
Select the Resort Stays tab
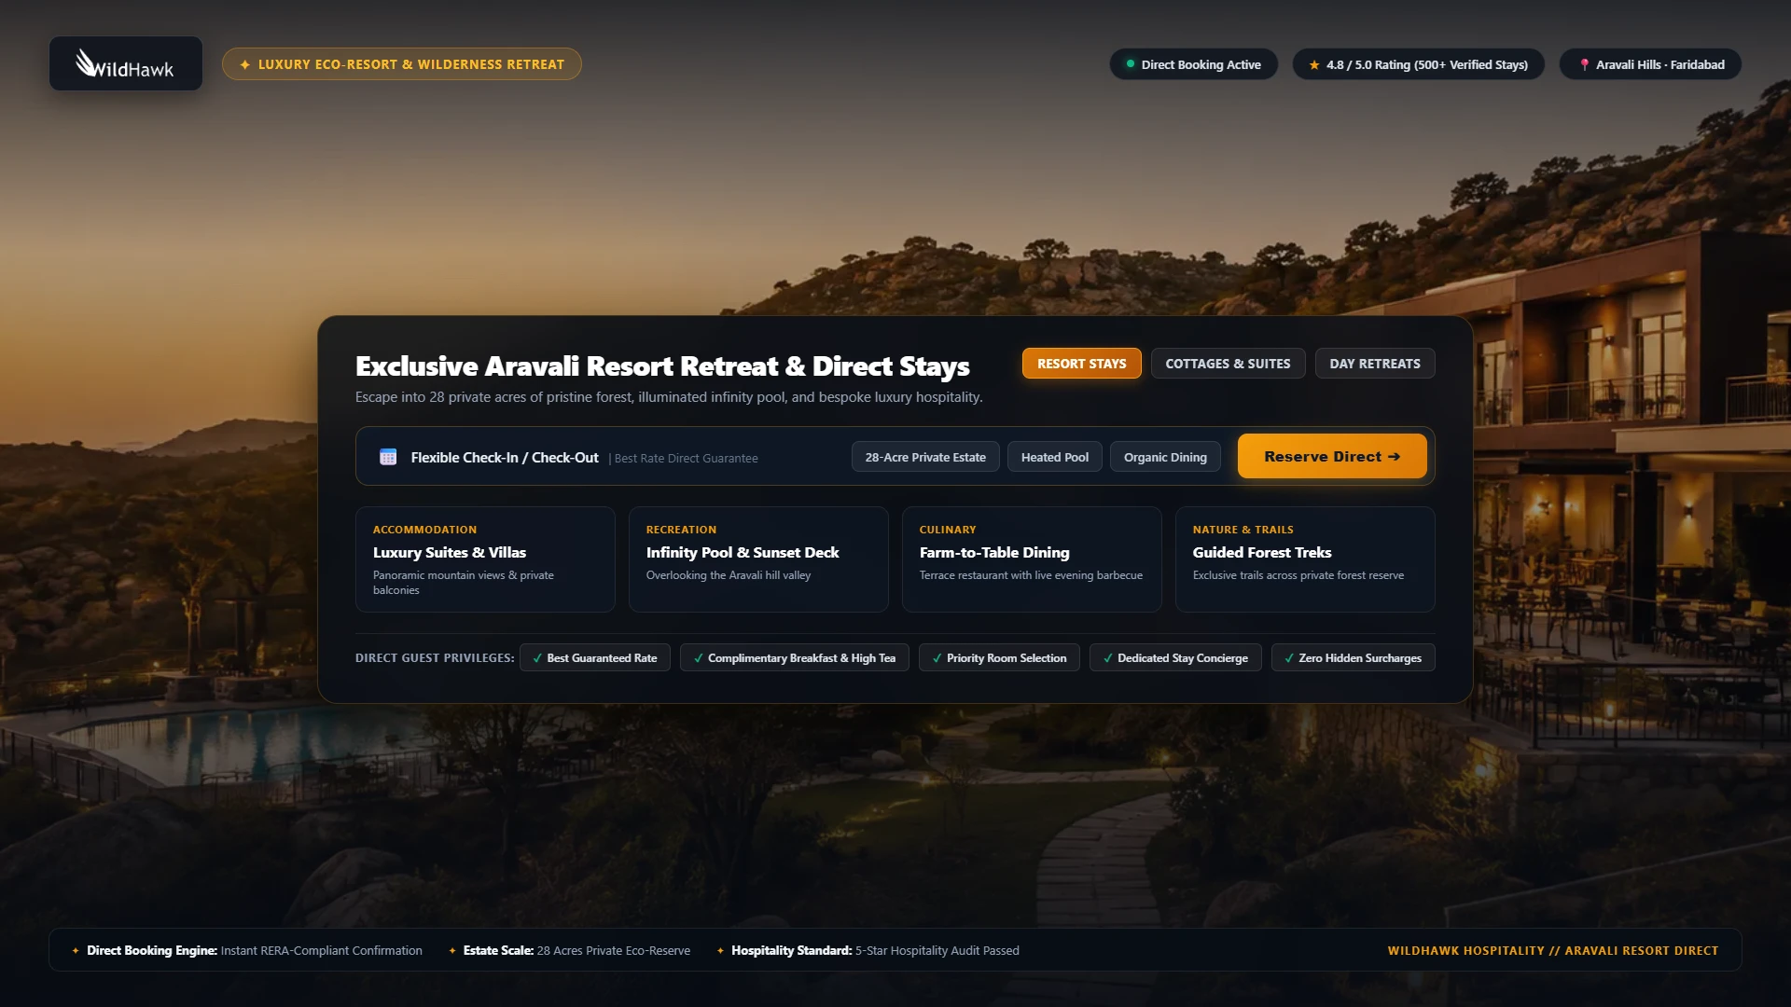(x=1081, y=364)
